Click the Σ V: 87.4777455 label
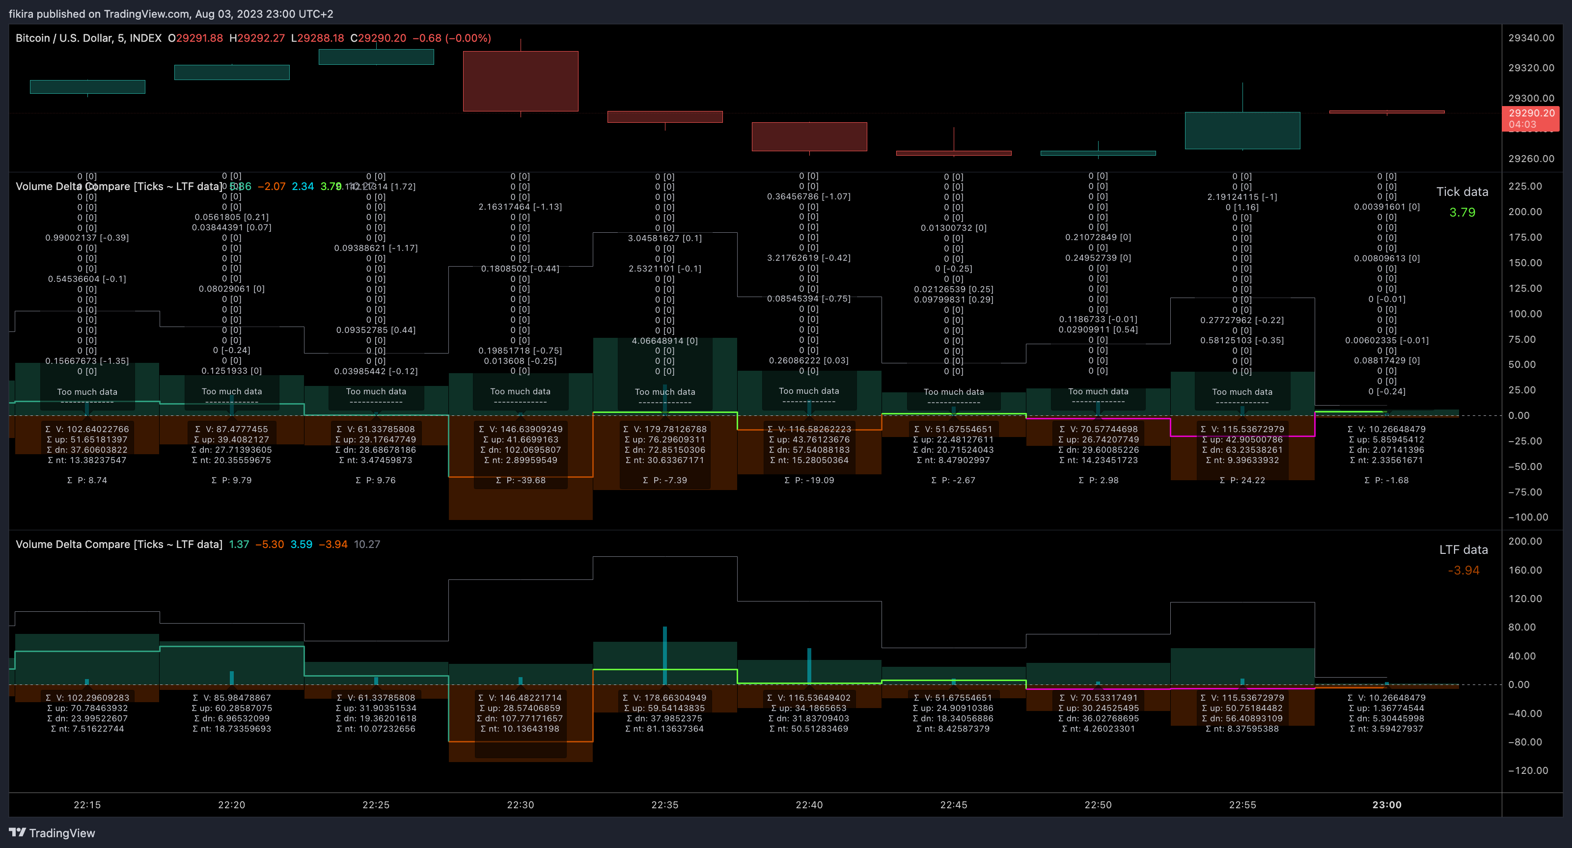The image size is (1572, 848). coord(231,429)
